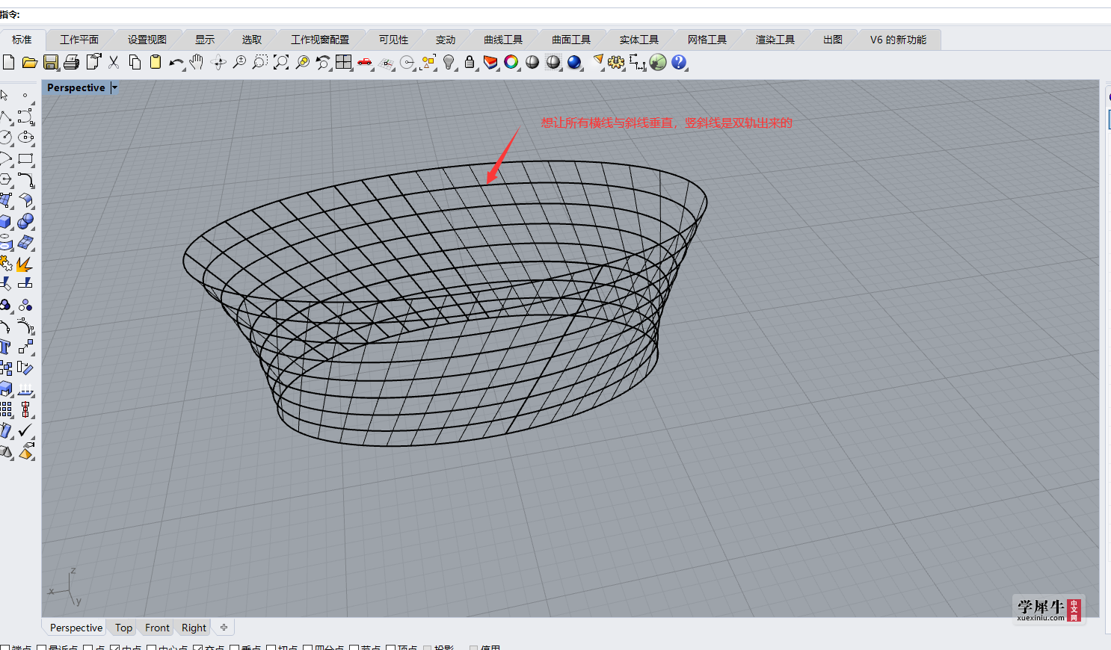This screenshot has width=1111, height=650.
Task: Open the color wheel Properties icon
Action: pyautogui.click(x=511, y=62)
